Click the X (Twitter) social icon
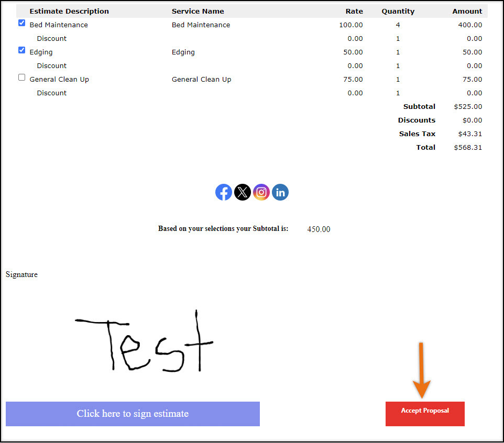 243,192
